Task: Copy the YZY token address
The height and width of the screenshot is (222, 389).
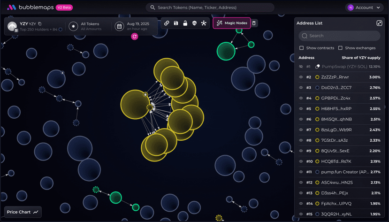Action: click(40, 24)
